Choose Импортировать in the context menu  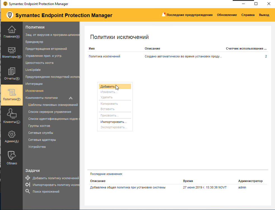point(113,122)
